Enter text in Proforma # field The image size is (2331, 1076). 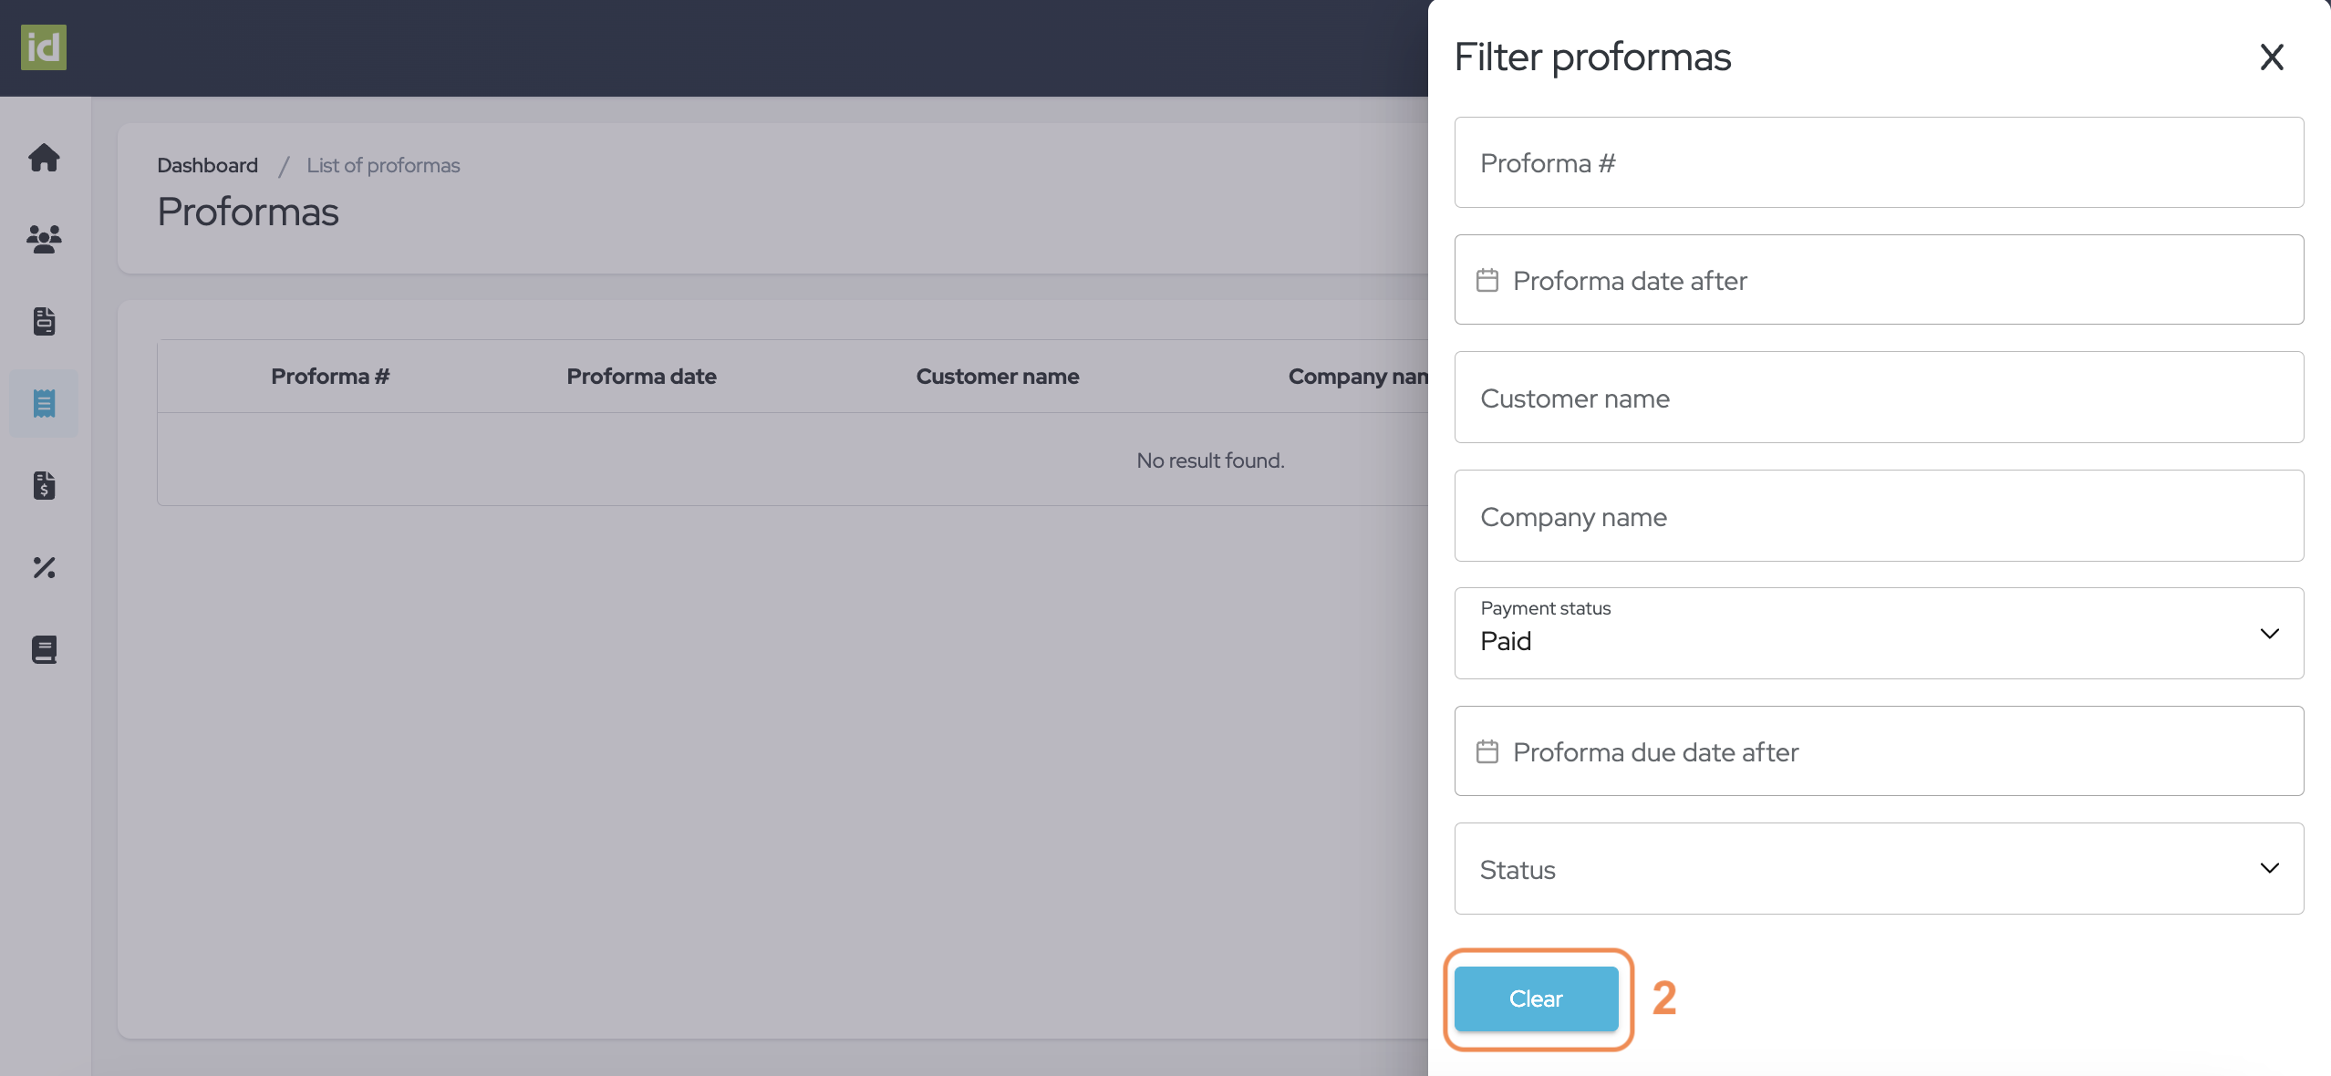(1879, 160)
